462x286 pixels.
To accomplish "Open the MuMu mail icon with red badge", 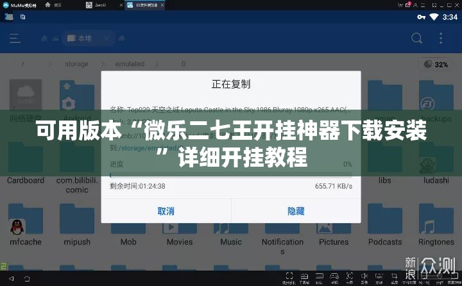I will coord(408,4).
